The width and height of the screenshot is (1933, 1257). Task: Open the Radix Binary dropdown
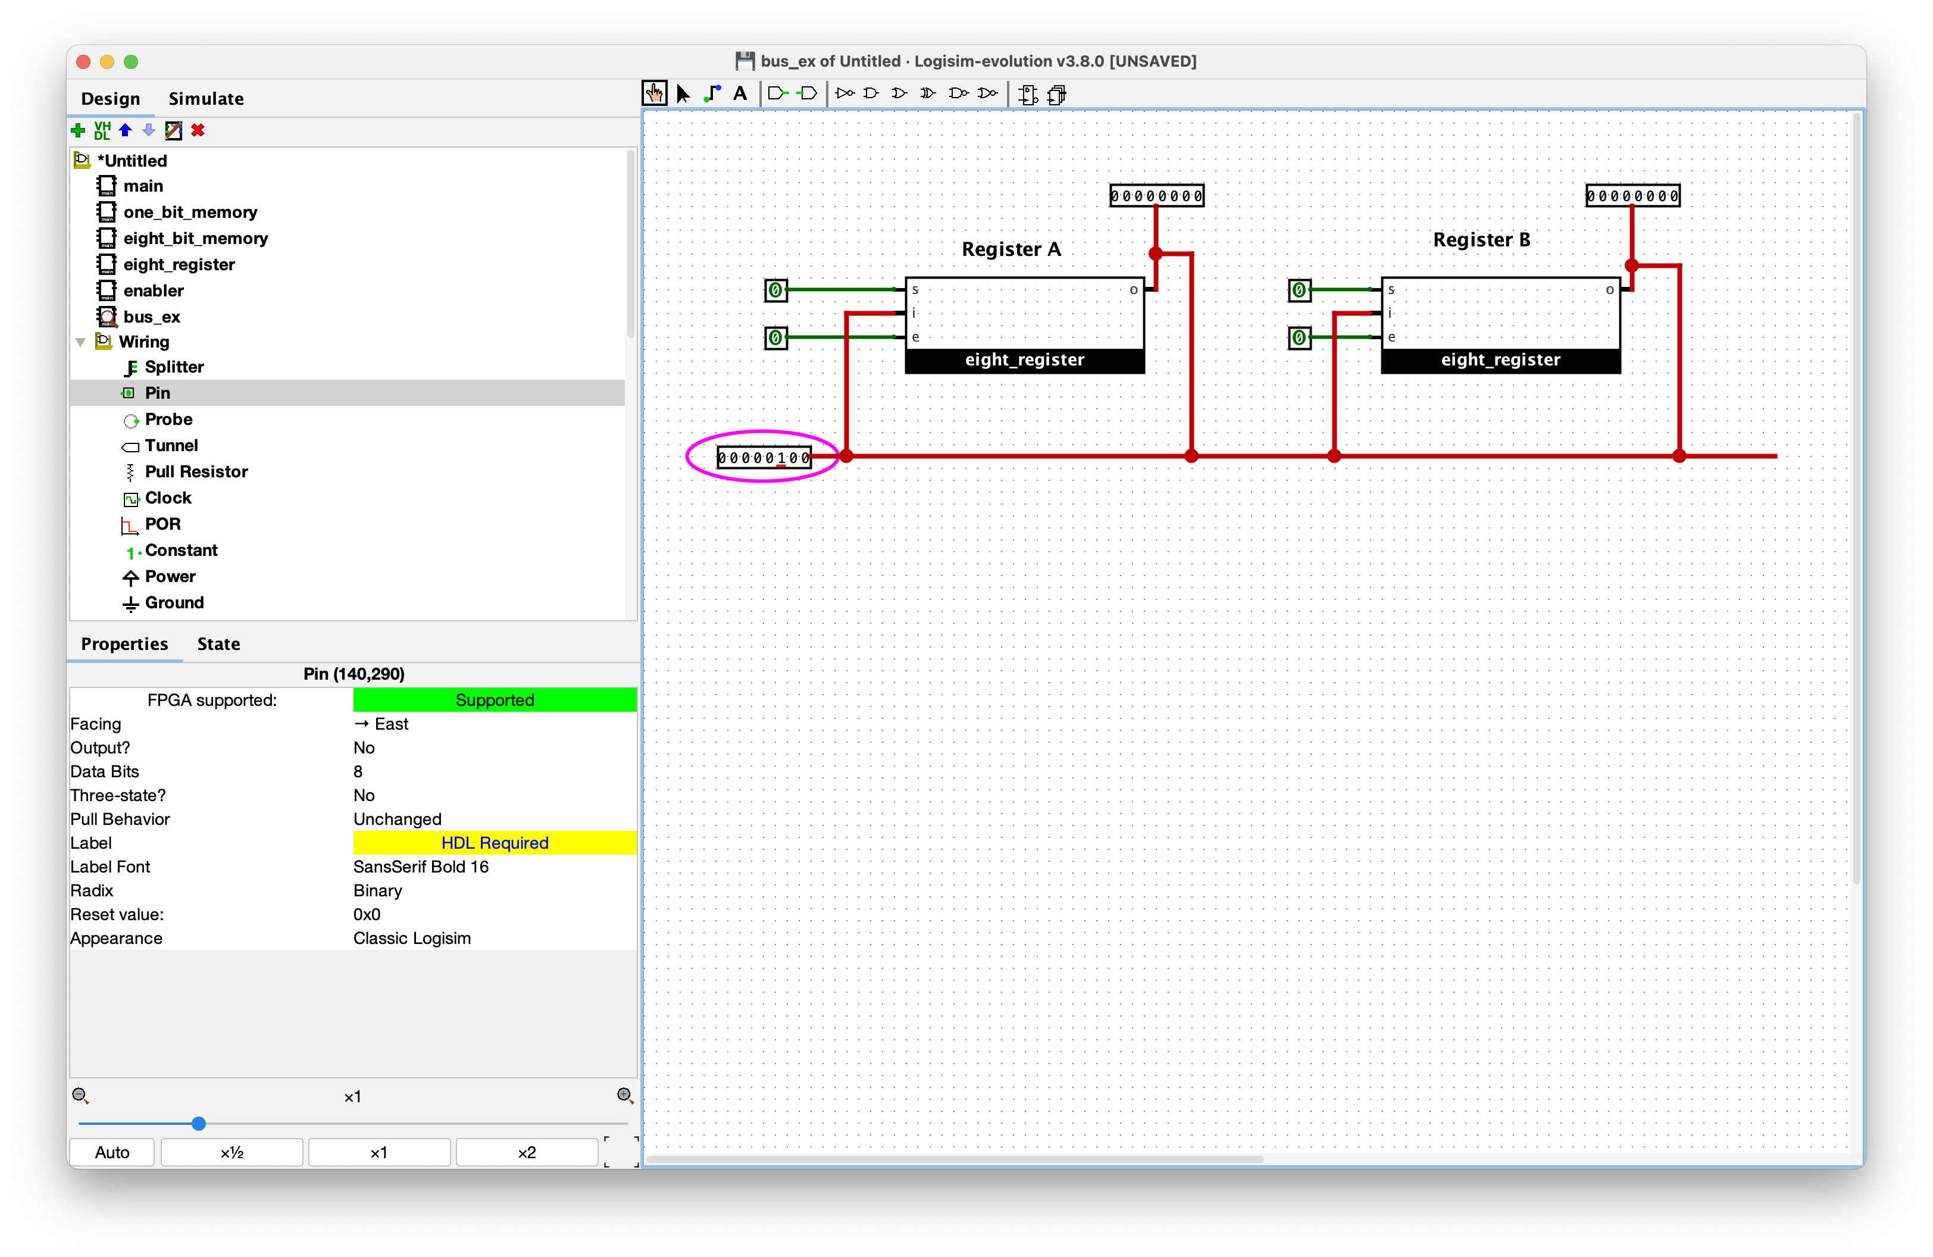pos(494,890)
